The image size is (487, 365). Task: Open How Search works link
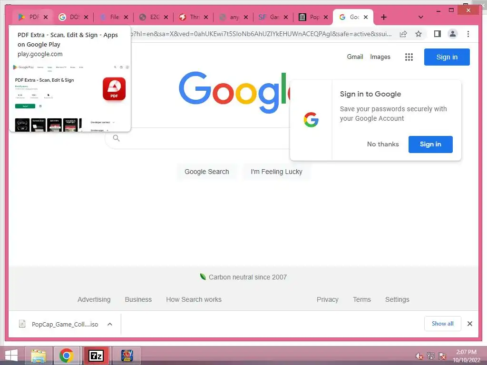194,299
